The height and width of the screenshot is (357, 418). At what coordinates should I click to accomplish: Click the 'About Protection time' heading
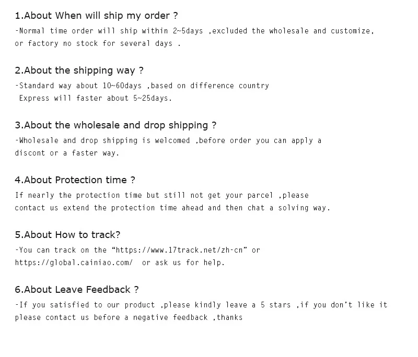click(x=75, y=180)
